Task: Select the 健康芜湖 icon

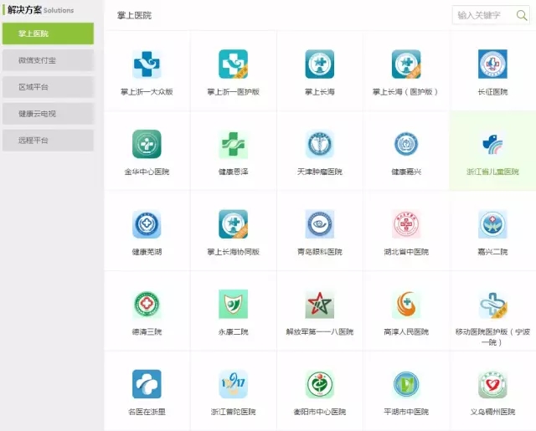Action: [147, 224]
